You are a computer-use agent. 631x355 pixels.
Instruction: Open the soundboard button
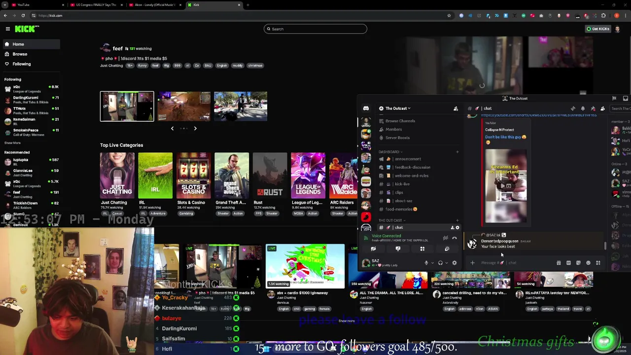[447, 249]
